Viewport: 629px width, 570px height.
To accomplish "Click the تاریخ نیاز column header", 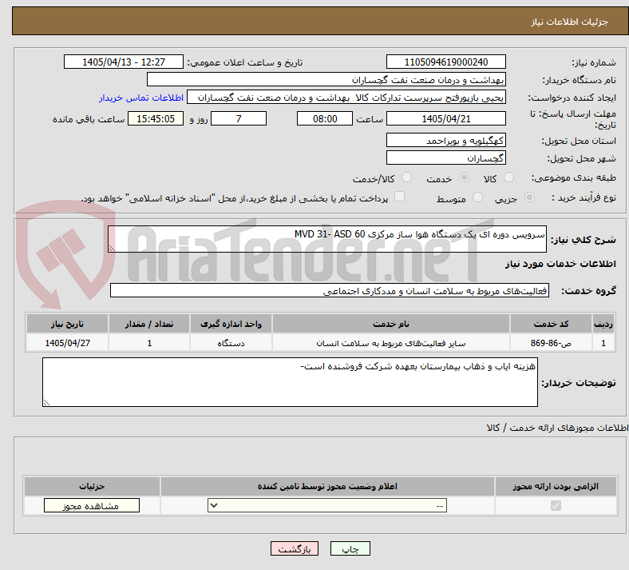I will point(67,324).
